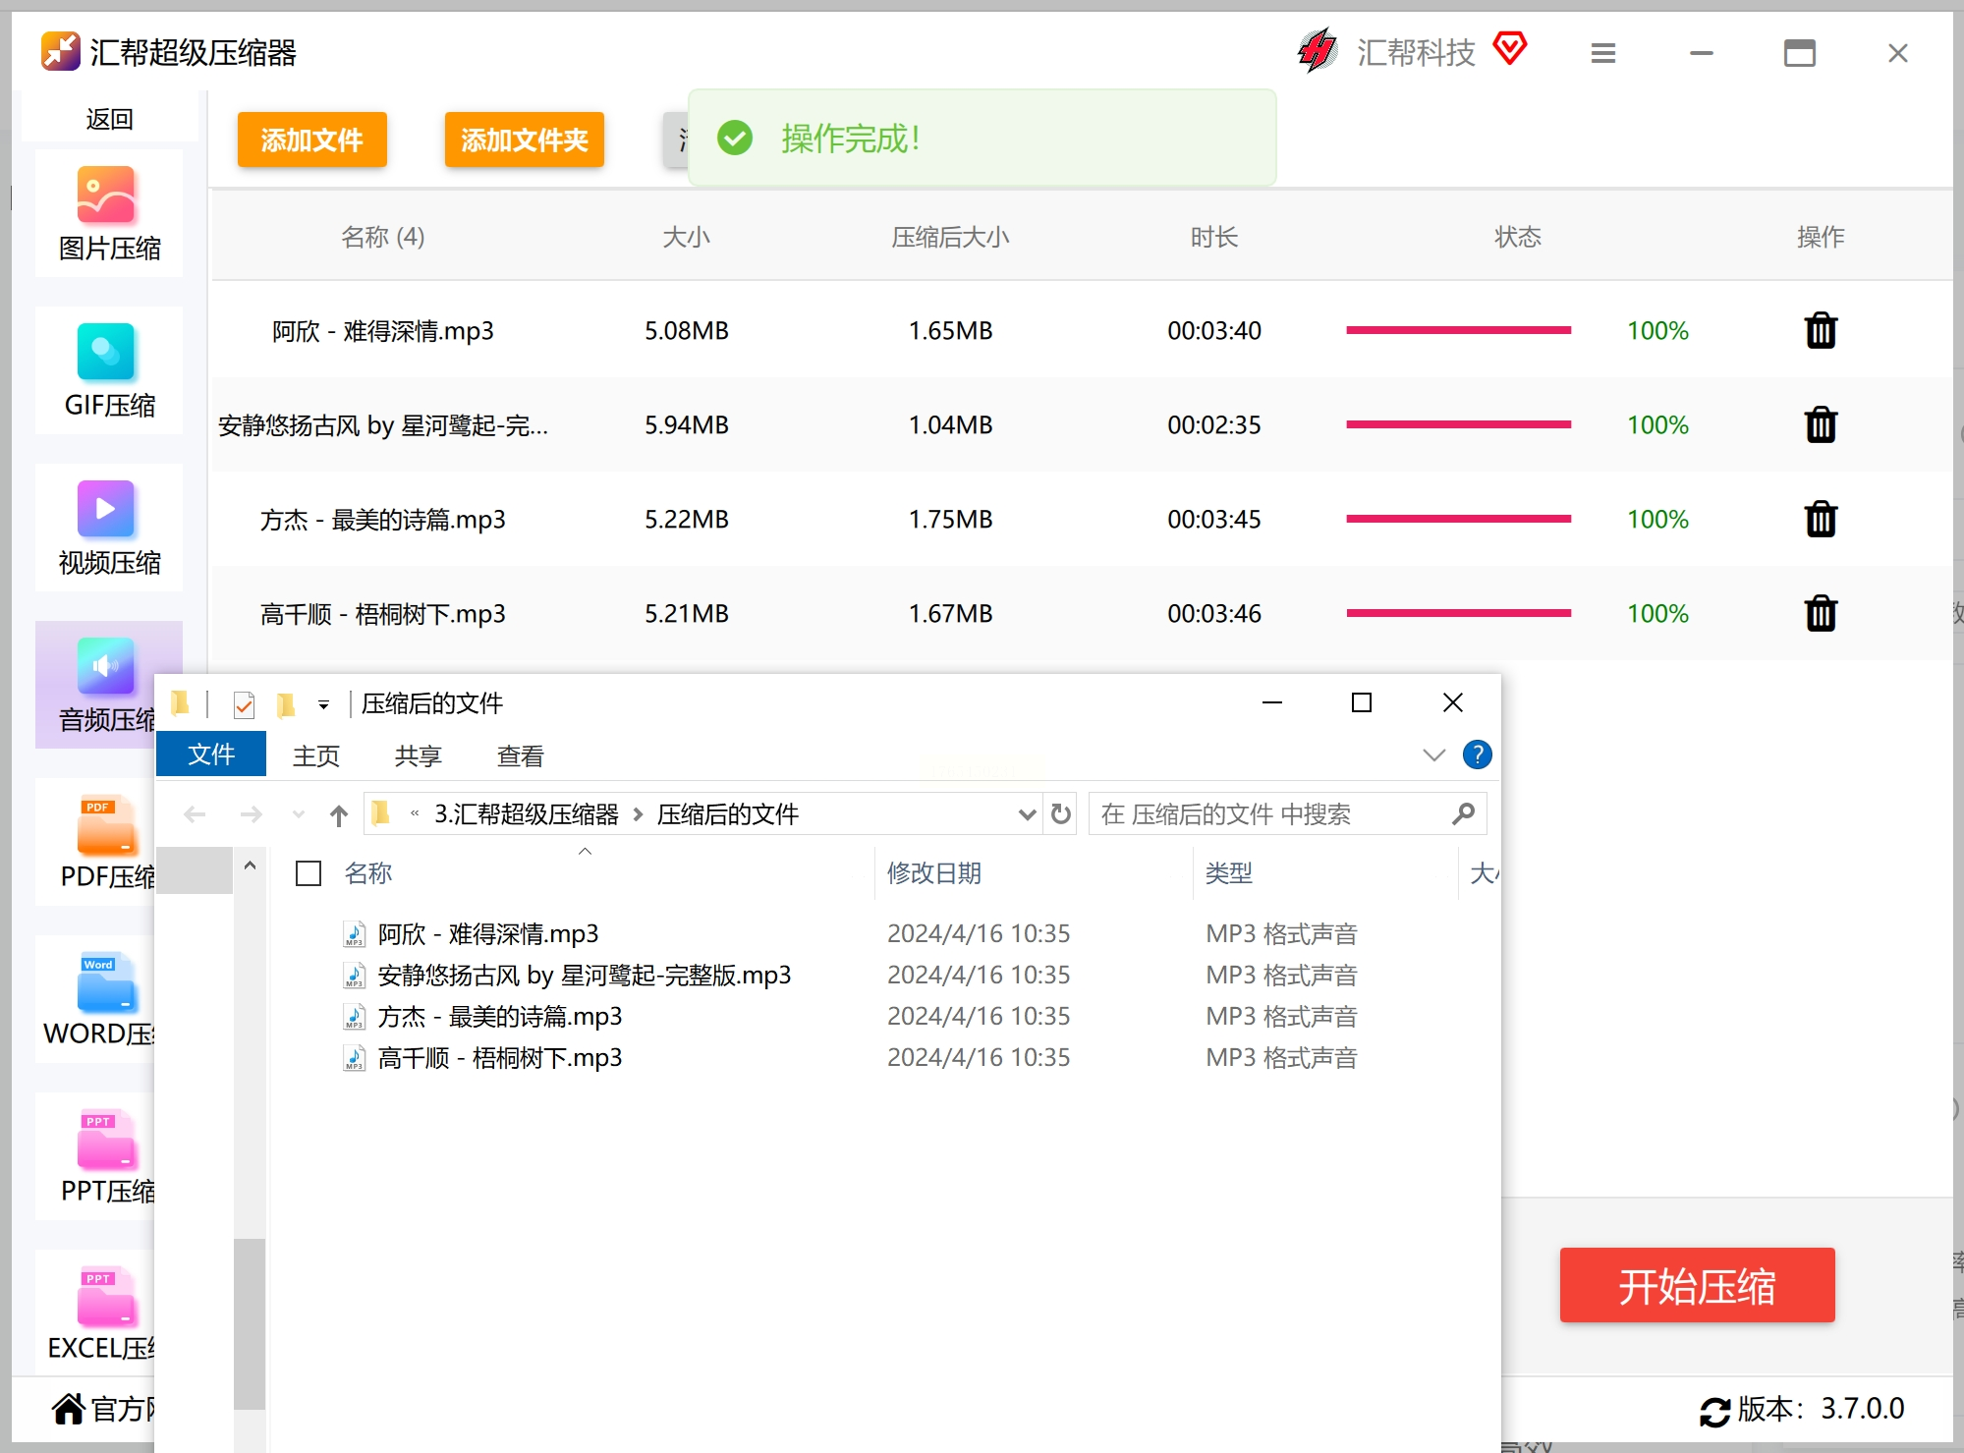Click the 添加文件夹 button
The width and height of the screenshot is (1964, 1453).
pyautogui.click(x=524, y=140)
